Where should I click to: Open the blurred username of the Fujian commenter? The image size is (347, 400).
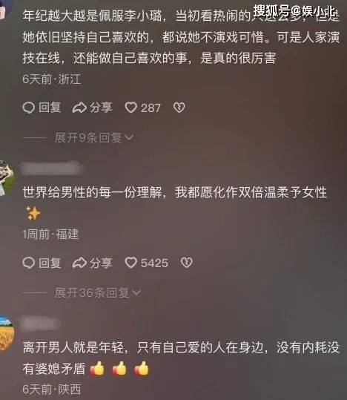(x=52, y=168)
